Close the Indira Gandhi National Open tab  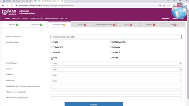pyautogui.click(x=62, y=1)
